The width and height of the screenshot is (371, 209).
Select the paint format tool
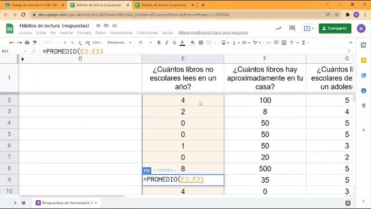click(x=35, y=42)
